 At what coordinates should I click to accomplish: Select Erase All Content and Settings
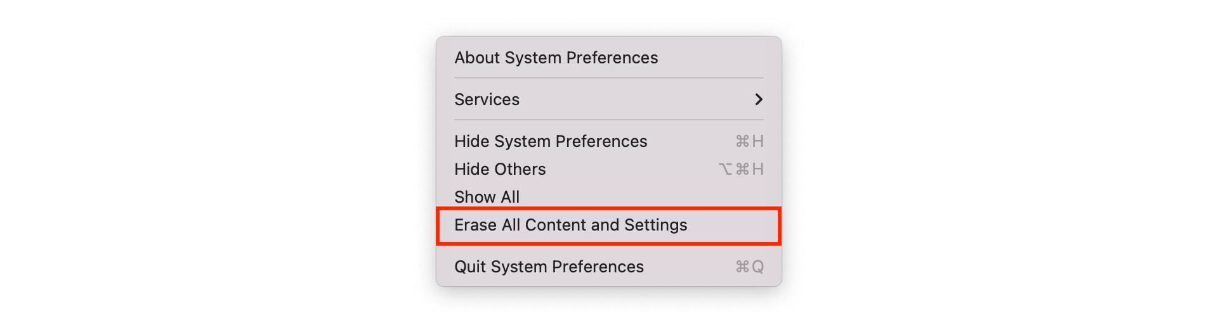click(x=608, y=225)
